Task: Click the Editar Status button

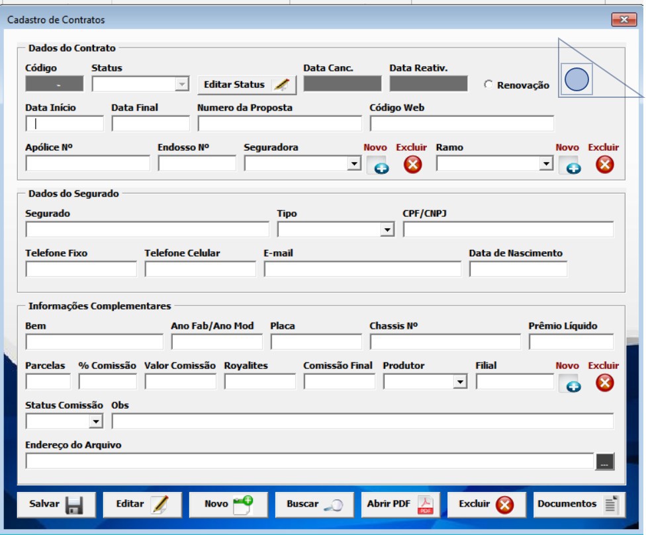Action: pyautogui.click(x=247, y=85)
